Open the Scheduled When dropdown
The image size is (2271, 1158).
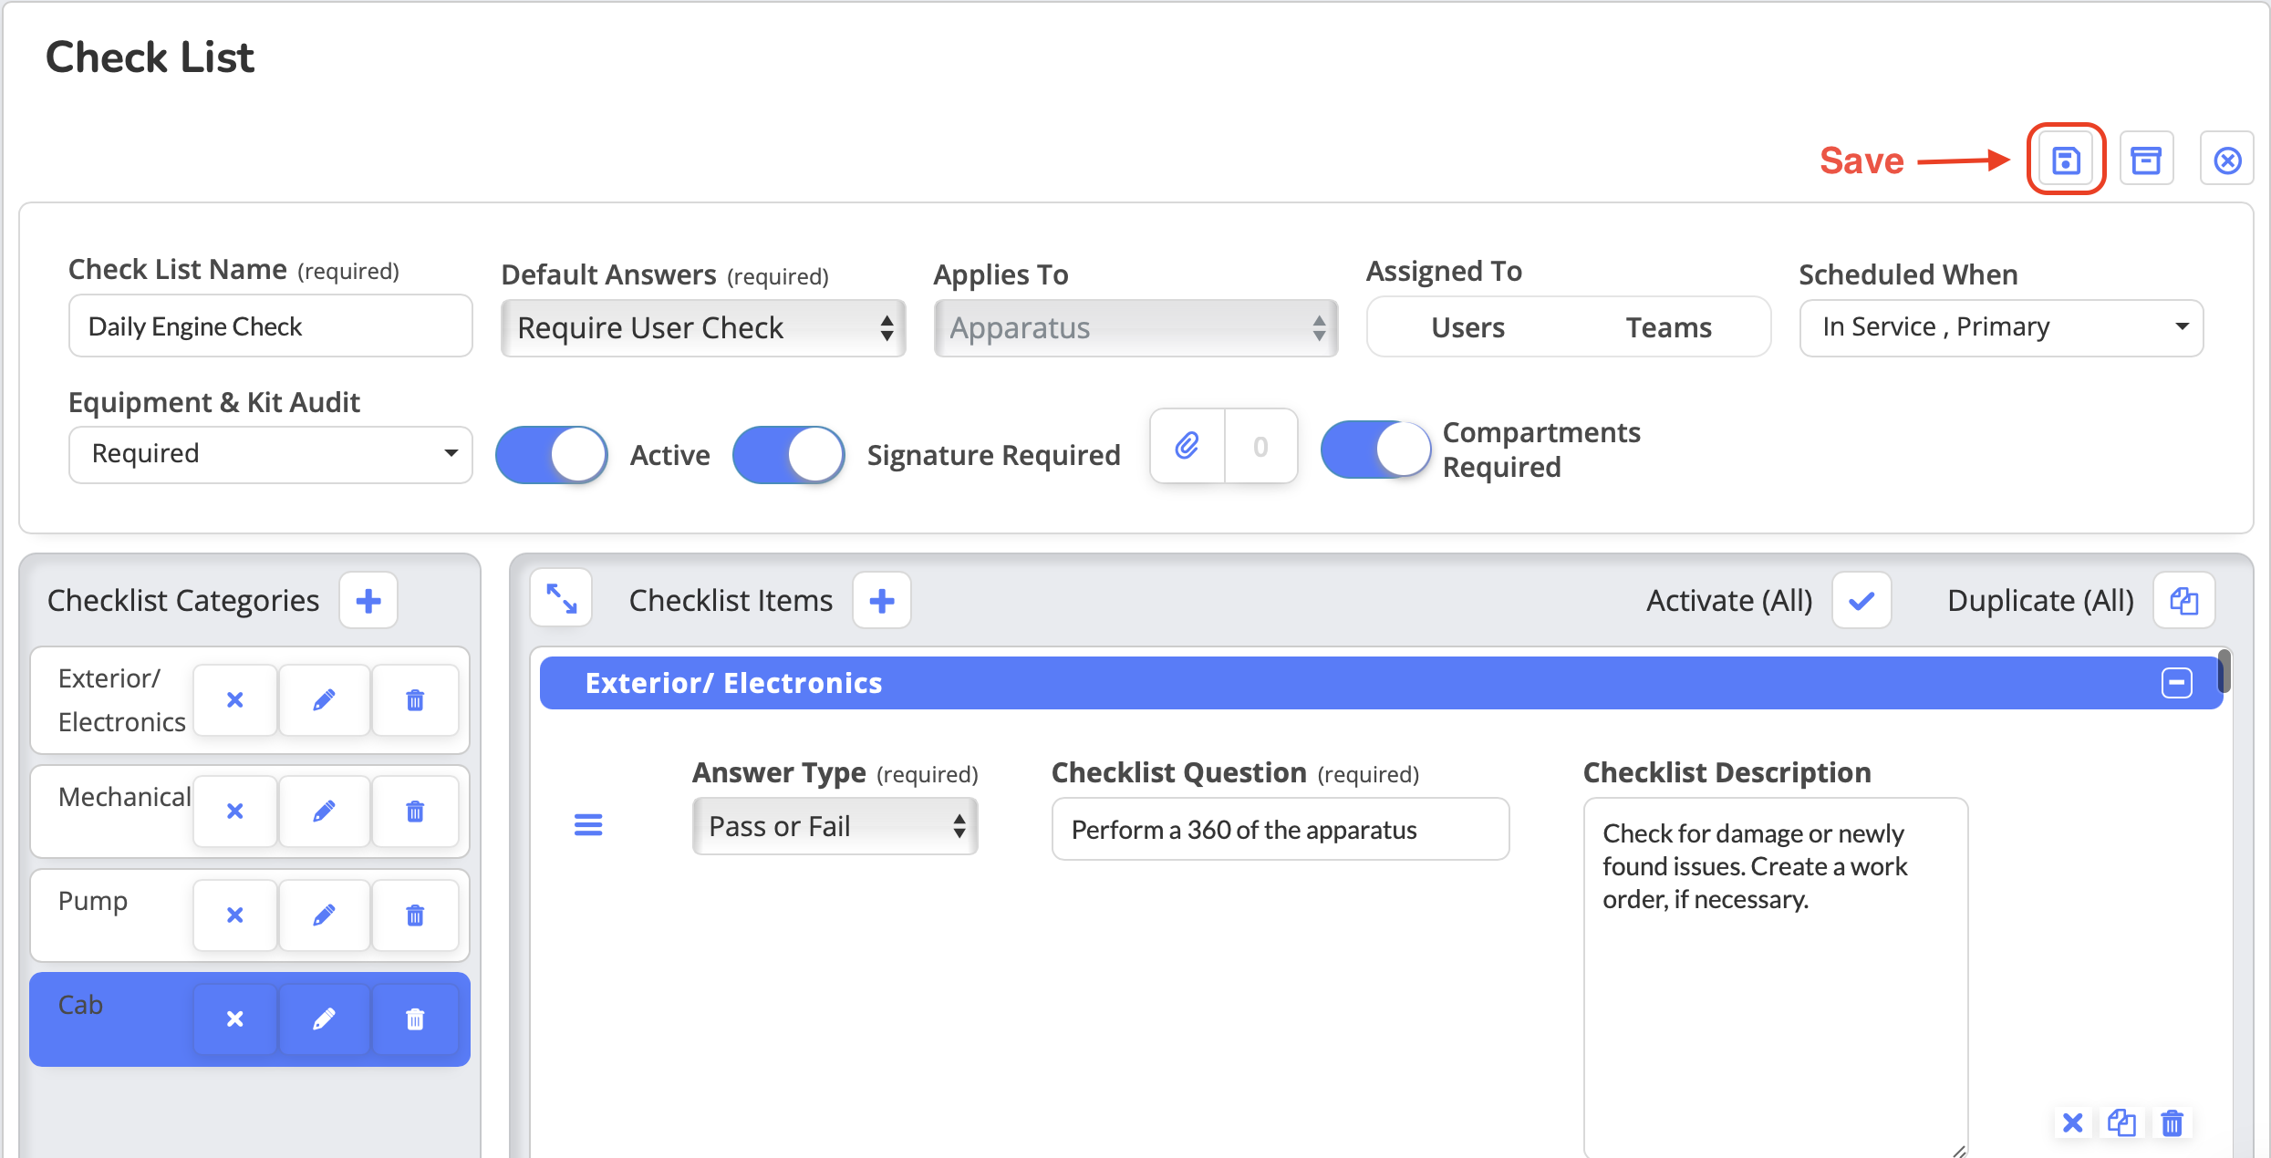pyautogui.click(x=2001, y=327)
